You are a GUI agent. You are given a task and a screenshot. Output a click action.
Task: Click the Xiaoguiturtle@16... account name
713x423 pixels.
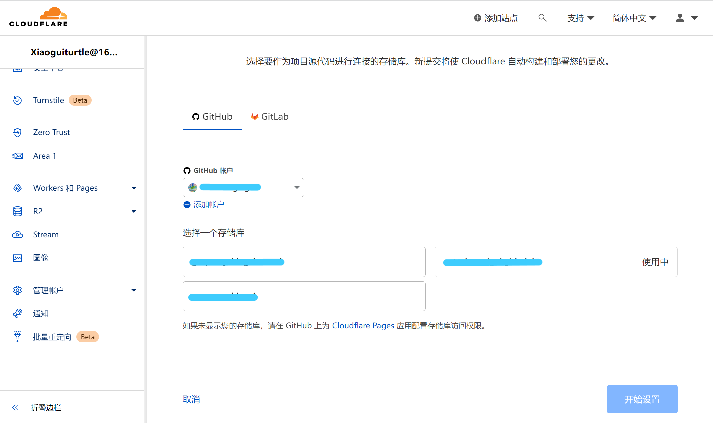[x=74, y=52]
